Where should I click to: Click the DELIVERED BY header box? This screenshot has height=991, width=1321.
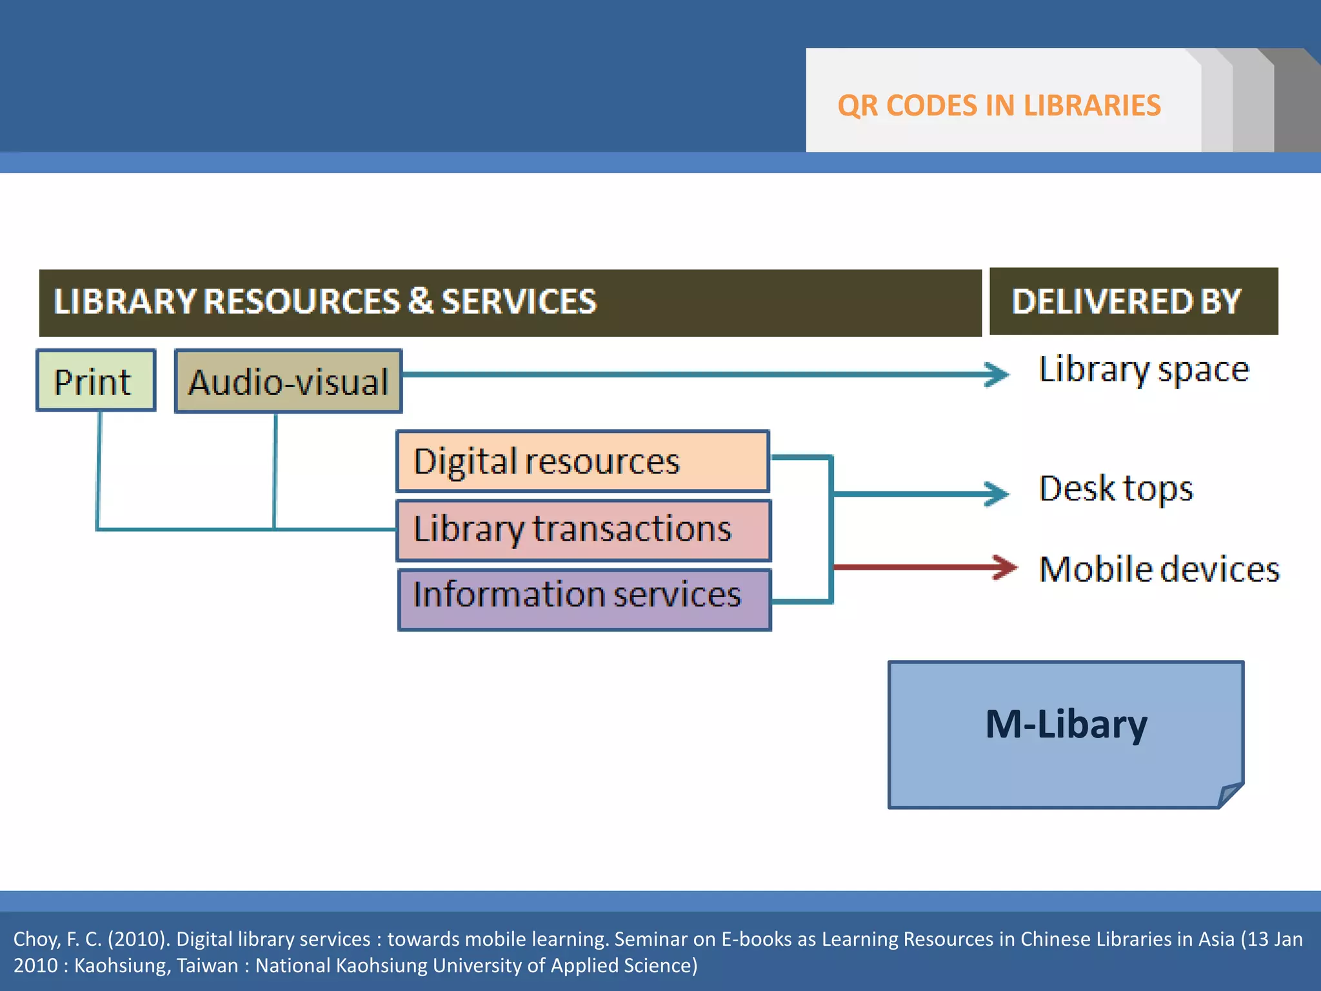click(1133, 301)
